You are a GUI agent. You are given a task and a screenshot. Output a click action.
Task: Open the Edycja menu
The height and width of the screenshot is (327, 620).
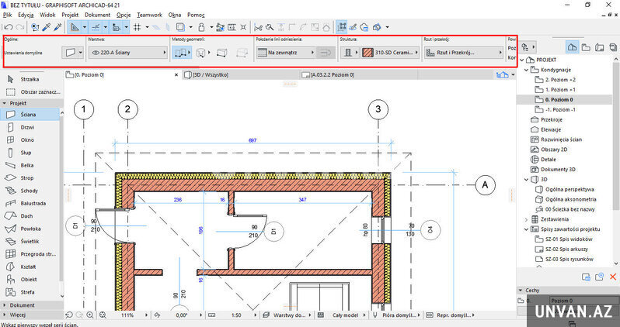tap(26, 15)
